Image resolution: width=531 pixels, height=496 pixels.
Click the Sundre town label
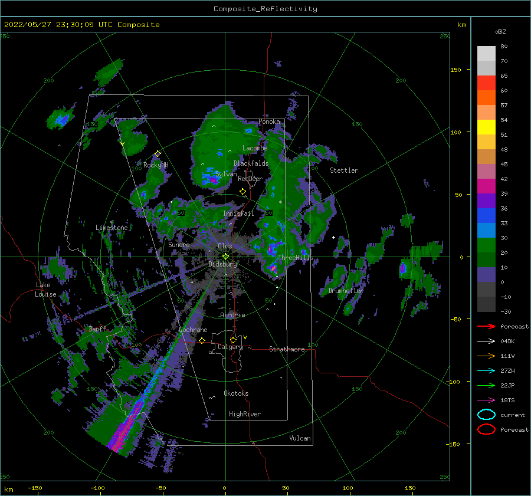pos(179,244)
